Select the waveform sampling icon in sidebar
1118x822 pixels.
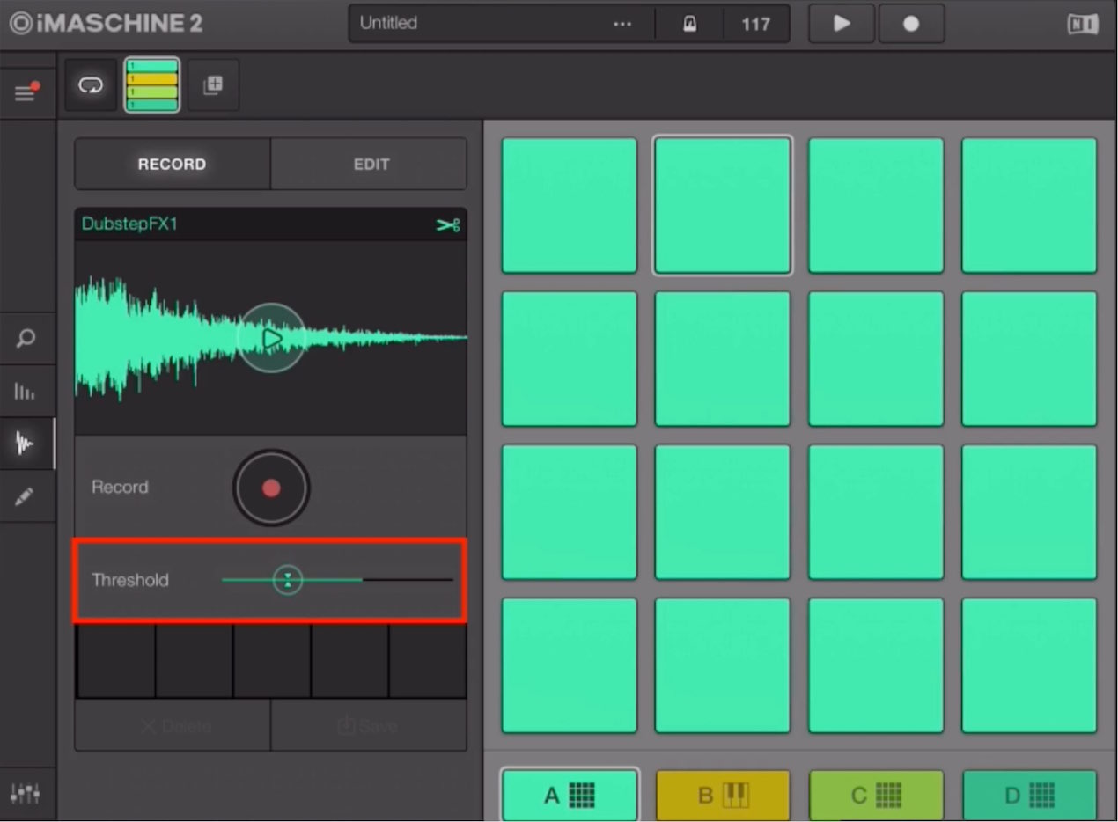[26, 444]
